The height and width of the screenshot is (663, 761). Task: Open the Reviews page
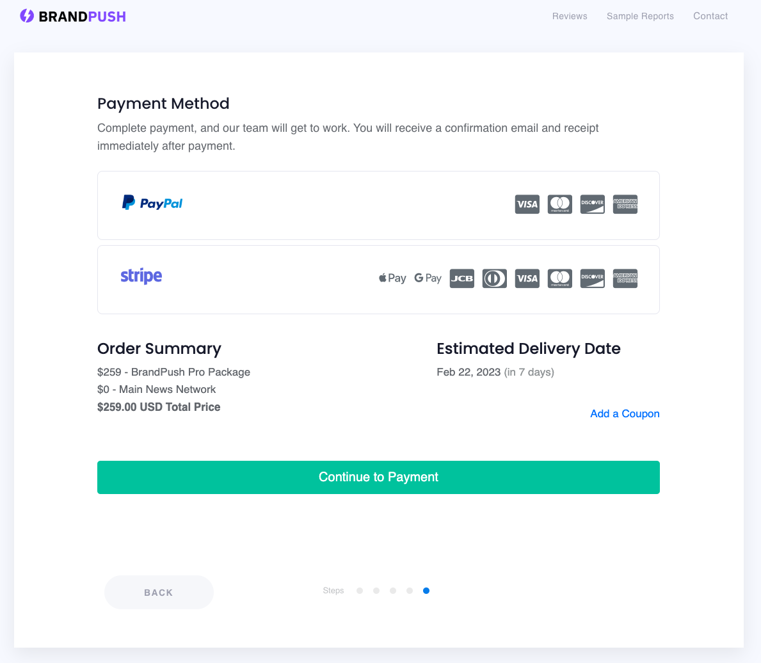pos(570,16)
